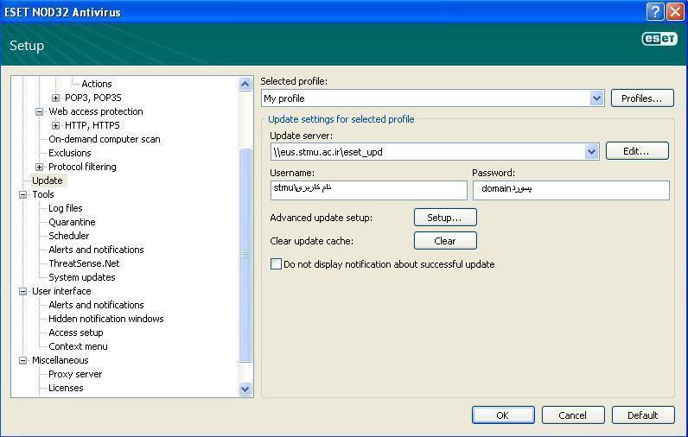Focus the Username input field

pyautogui.click(x=368, y=190)
